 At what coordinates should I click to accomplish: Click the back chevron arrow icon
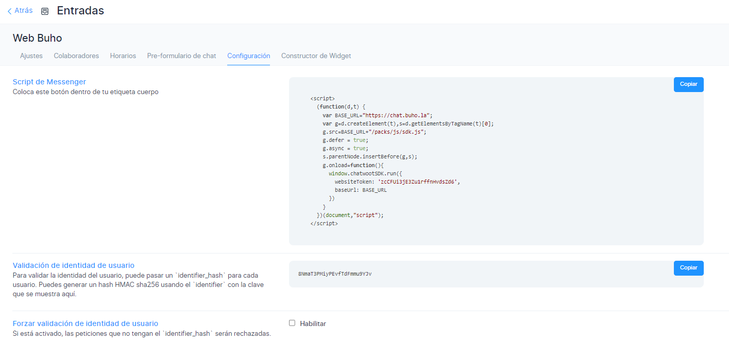(x=9, y=11)
